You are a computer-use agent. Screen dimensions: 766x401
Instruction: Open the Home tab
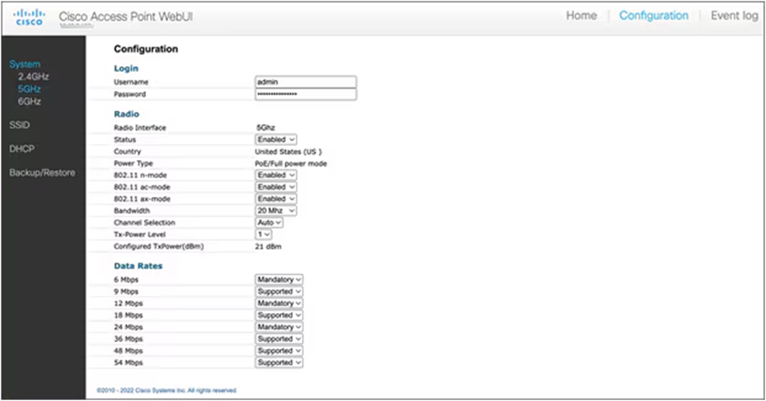pyautogui.click(x=581, y=16)
